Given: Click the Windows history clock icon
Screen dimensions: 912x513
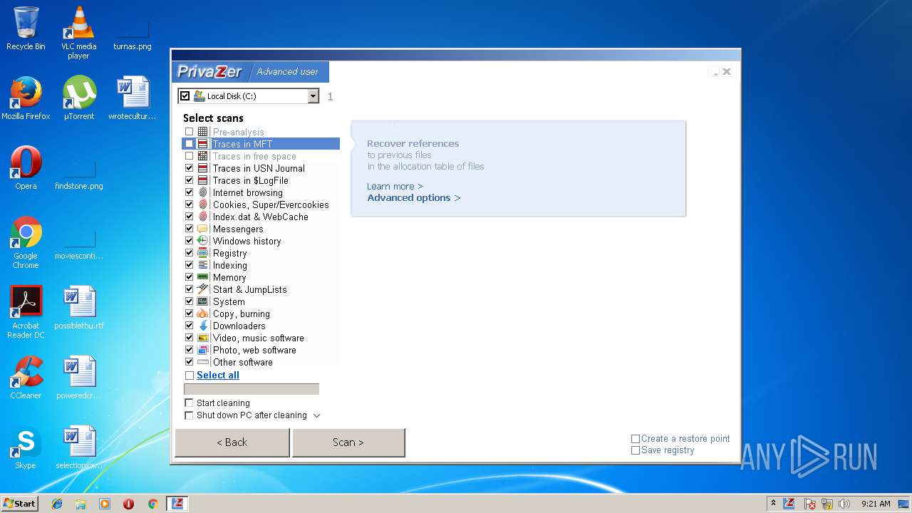Looking at the screenshot, I should point(202,241).
